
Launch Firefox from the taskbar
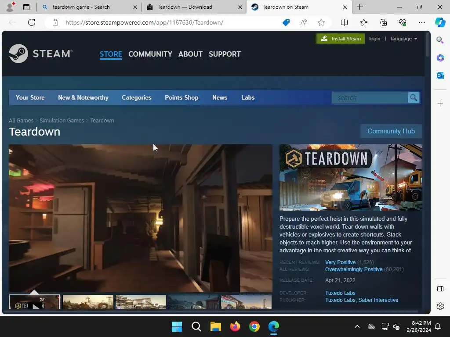235,326
